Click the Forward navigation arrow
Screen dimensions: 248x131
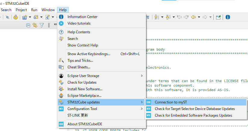[205, 17]
